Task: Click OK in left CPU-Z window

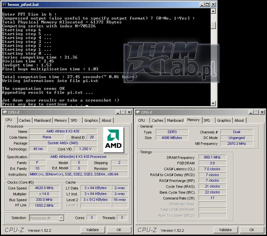Action: 119,230
